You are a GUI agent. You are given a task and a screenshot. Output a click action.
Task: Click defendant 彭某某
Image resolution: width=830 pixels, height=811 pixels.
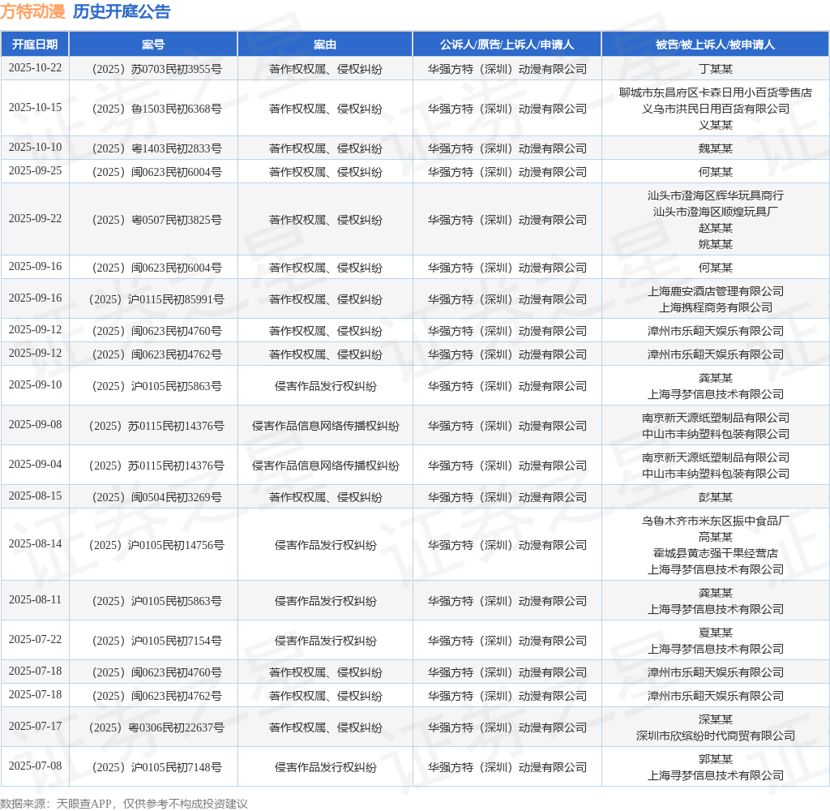(715, 497)
